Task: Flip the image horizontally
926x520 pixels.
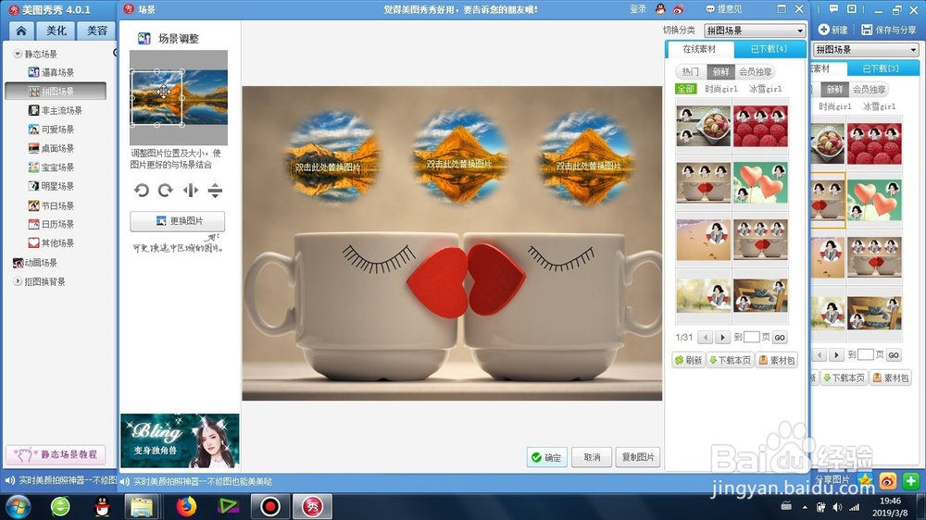Action: (x=190, y=190)
